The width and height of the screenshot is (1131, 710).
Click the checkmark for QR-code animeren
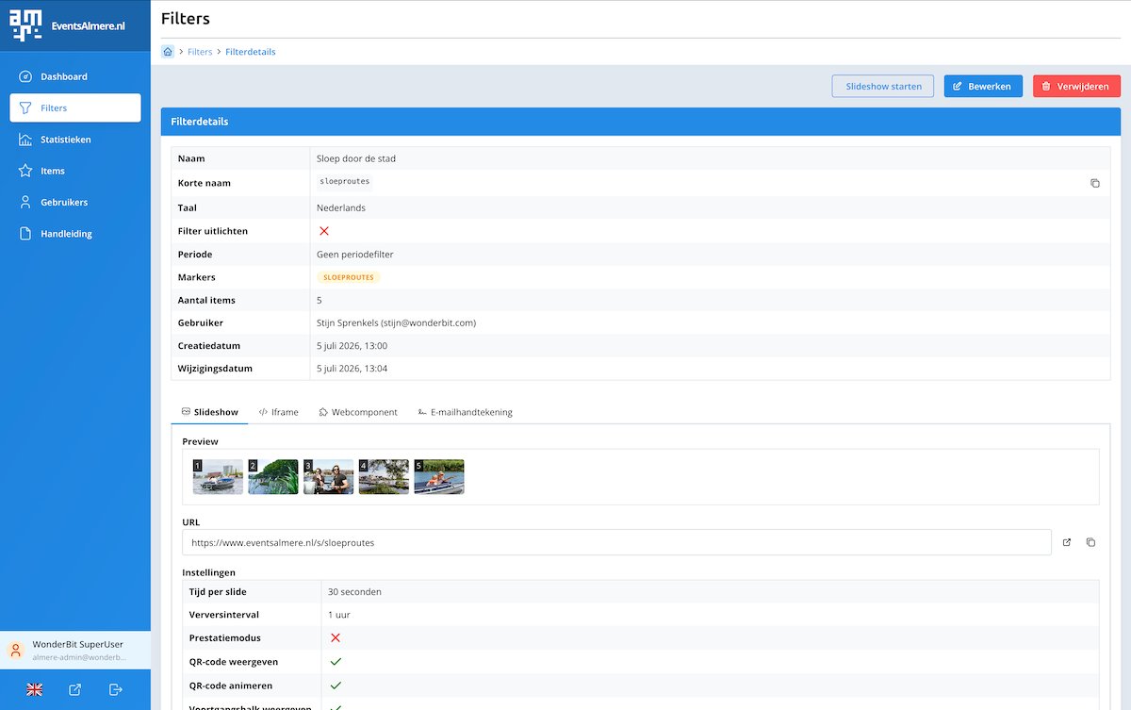click(335, 685)
